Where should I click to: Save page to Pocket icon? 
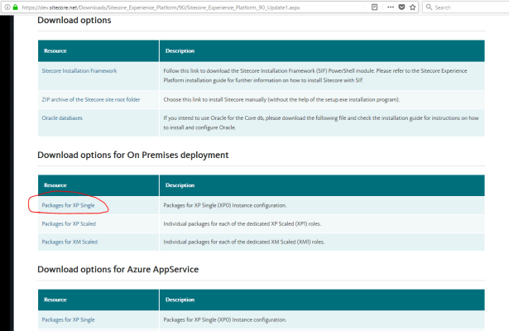pyautogui.click(x=401, y=7)
